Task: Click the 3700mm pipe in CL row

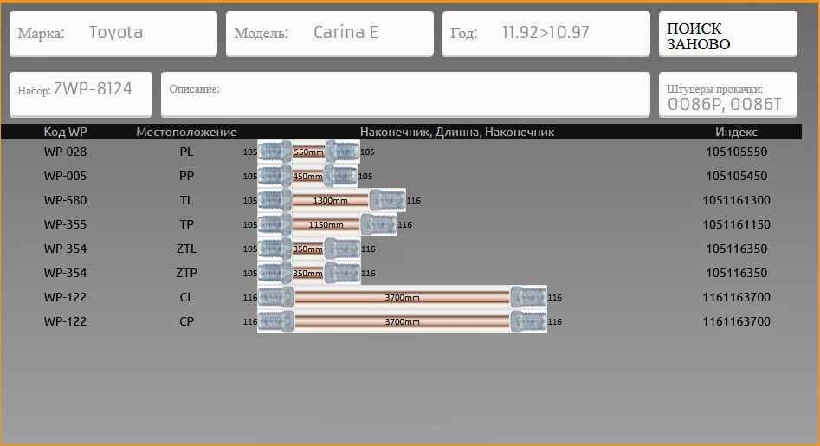Action: click(402, 298)
